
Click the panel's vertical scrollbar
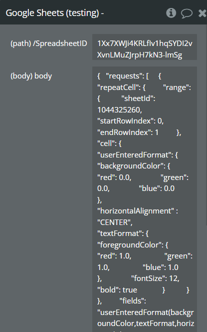(x=206, y=125)
